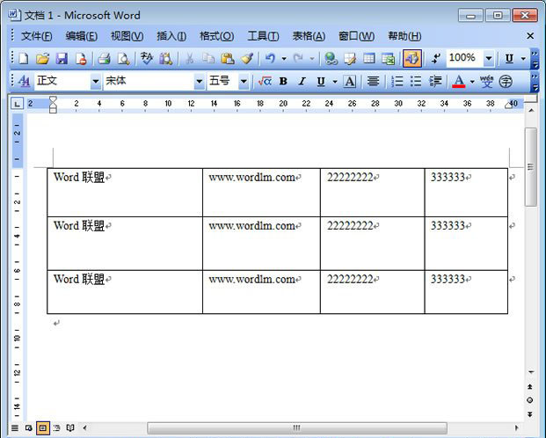Viewport: 546px width, 438px height.
Task: Click the first table cell containing Word 联盟
Action: [124, 192]
